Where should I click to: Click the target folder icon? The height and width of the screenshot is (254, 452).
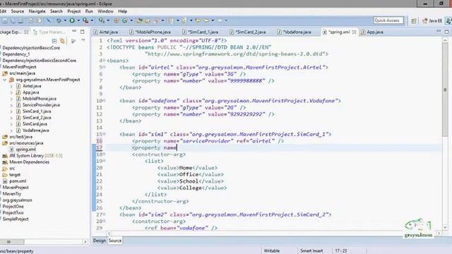point(5,175)
